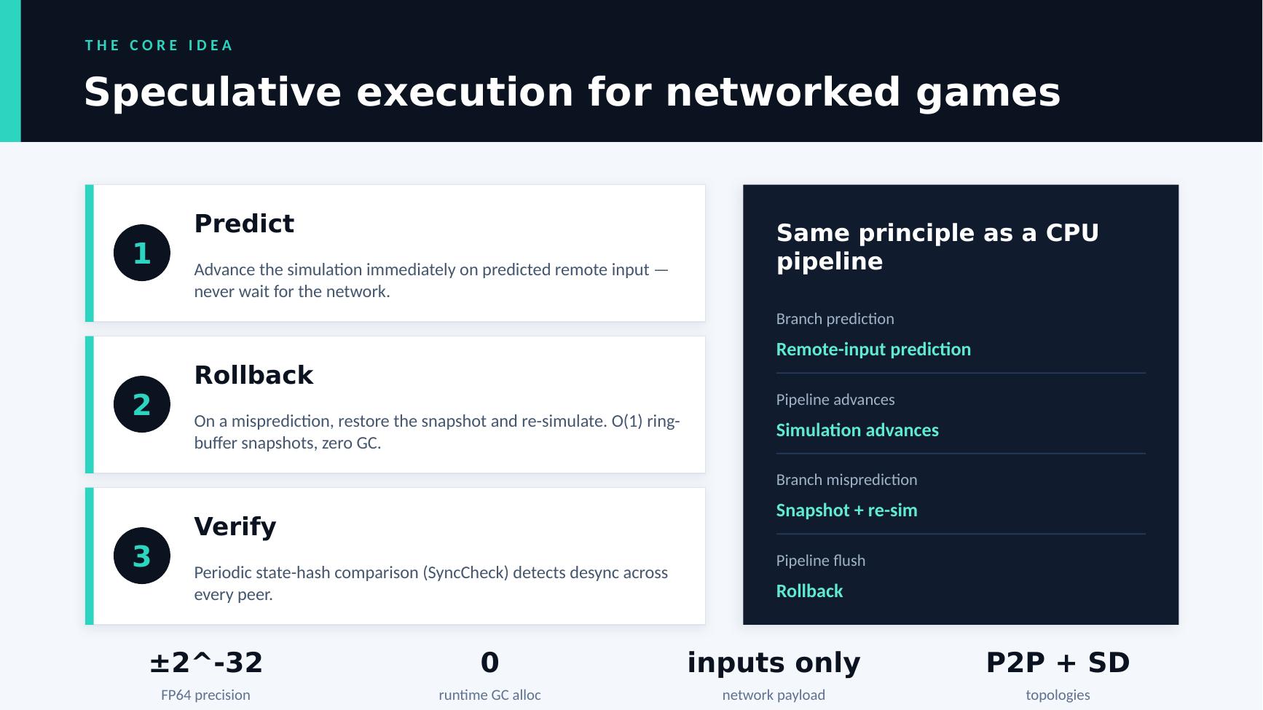
Task: Select 'Snapshot + re-sim' text
Action: click(x=846, y=510)
